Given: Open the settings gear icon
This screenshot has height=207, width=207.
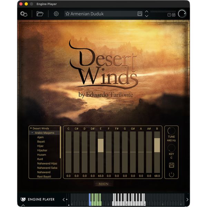Looking at the screenshot, I should click(56, 14).
